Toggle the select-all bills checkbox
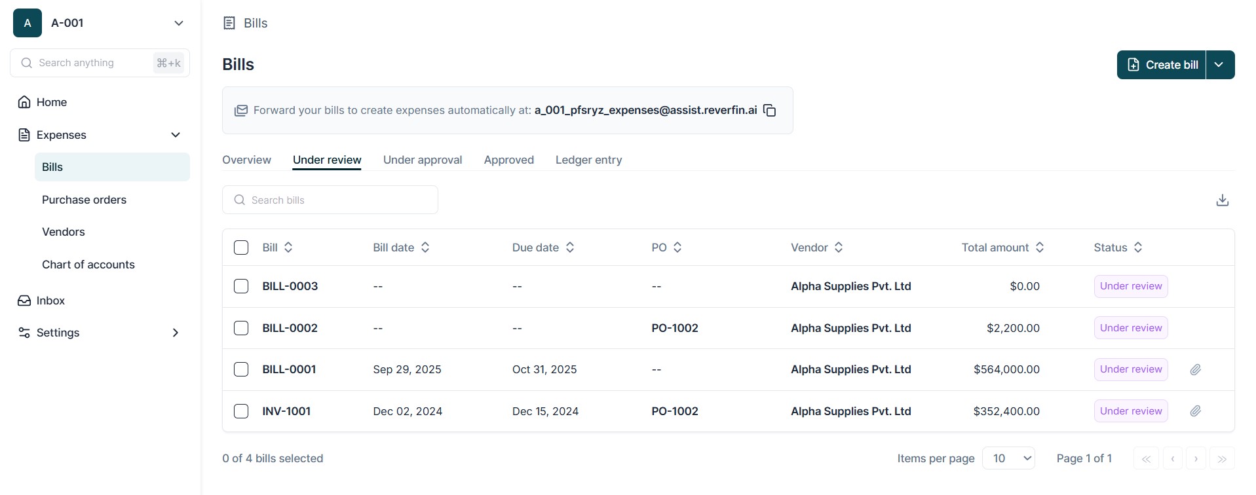 (241, 247)
